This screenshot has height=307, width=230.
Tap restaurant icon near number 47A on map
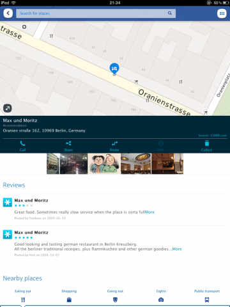(51, 36)
